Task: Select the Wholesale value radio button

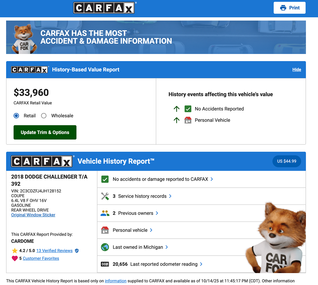Action: coord(44,116)
